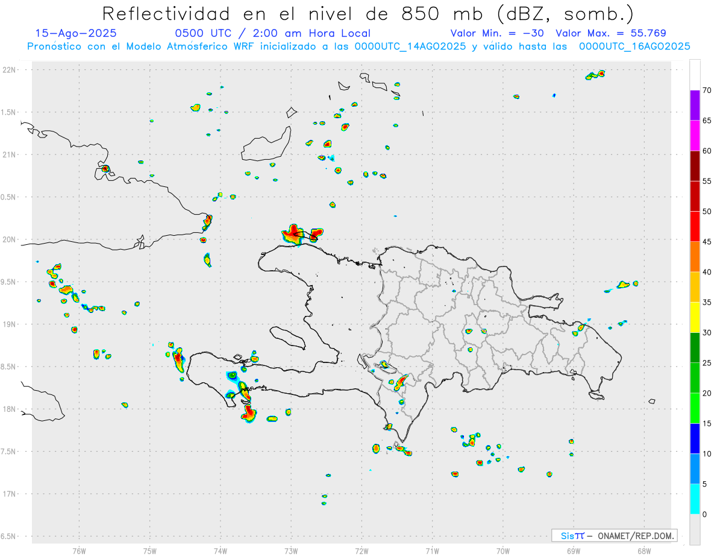The height and width of the screenshot is (559, 723).
Task: Click the longitude axis label '75W'
Action: pyautogui.click(x=149, y=551)
